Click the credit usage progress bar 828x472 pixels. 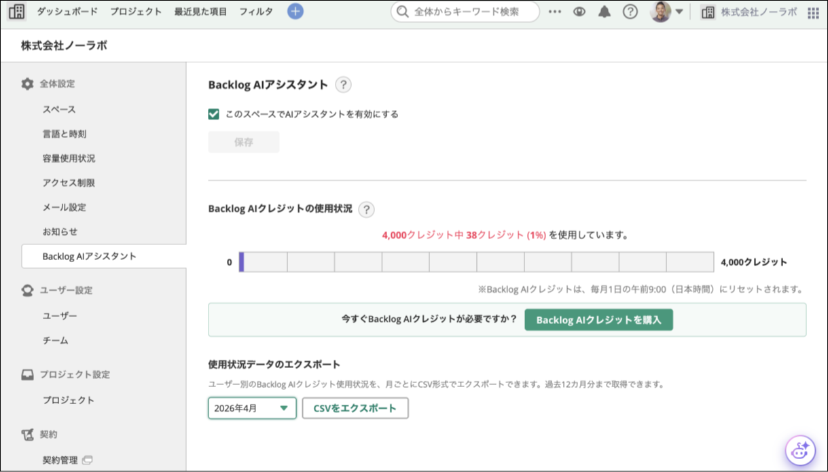pyautogui.click(x=476, y=262)
